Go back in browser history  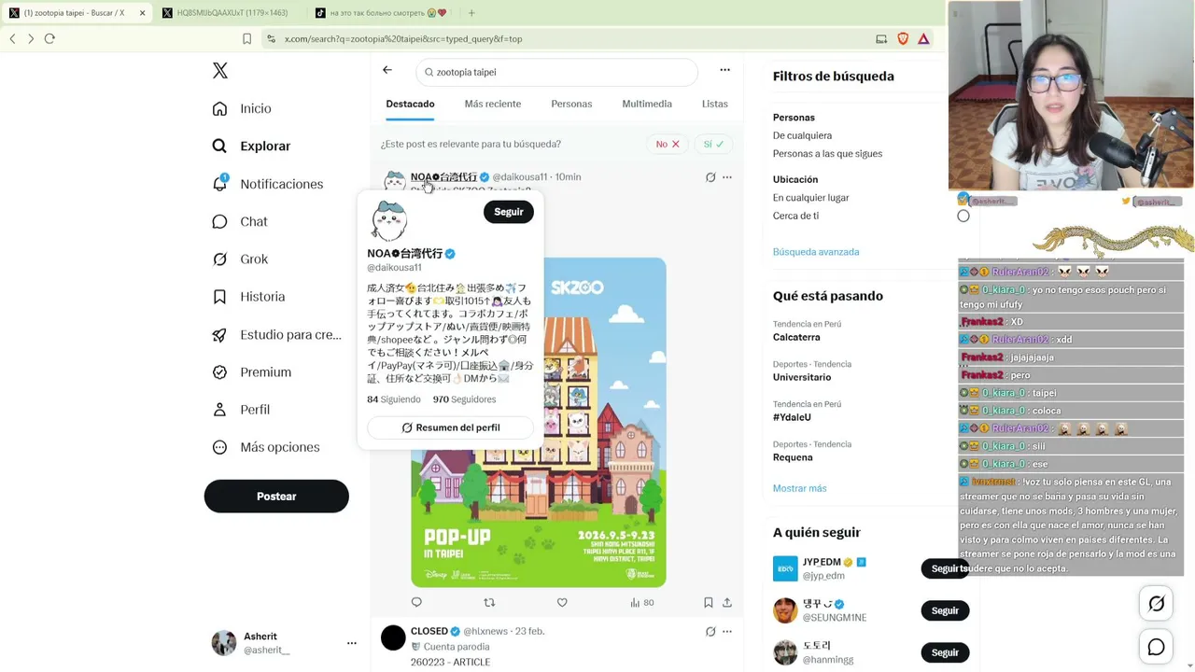12,38
